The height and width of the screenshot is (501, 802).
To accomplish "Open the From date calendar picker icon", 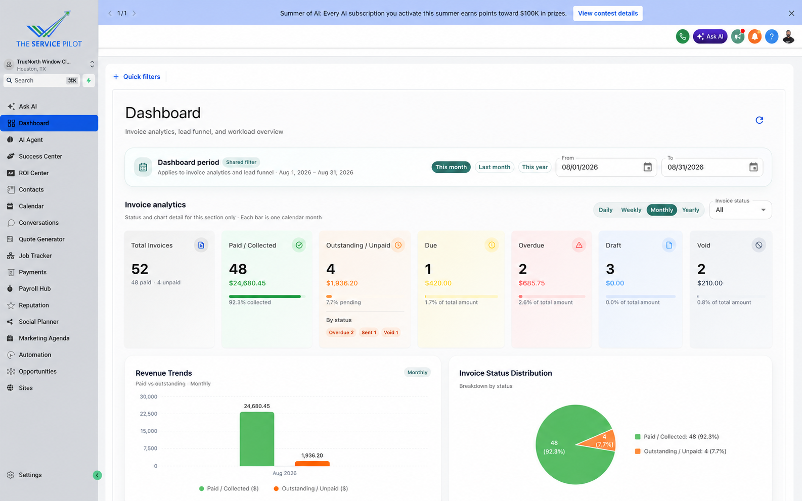I will (x=647, y=167).
